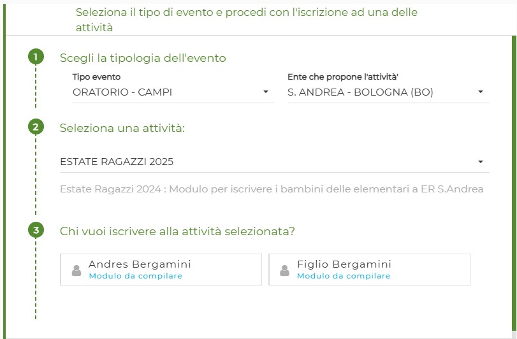
Task: Open the ESTATE RAGAZZI 2025 dropdown arrow
Action: (x=481, y=162)
